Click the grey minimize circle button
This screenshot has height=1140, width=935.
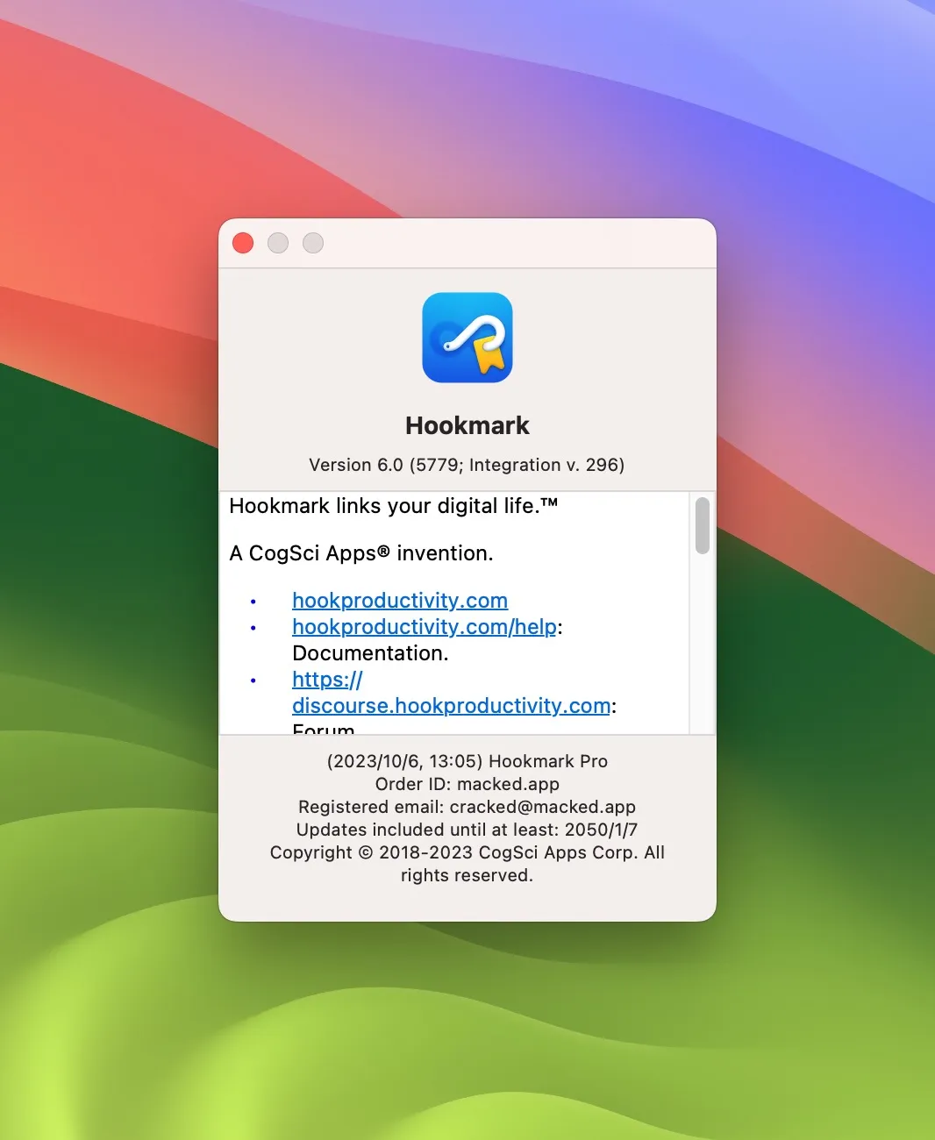278,243
